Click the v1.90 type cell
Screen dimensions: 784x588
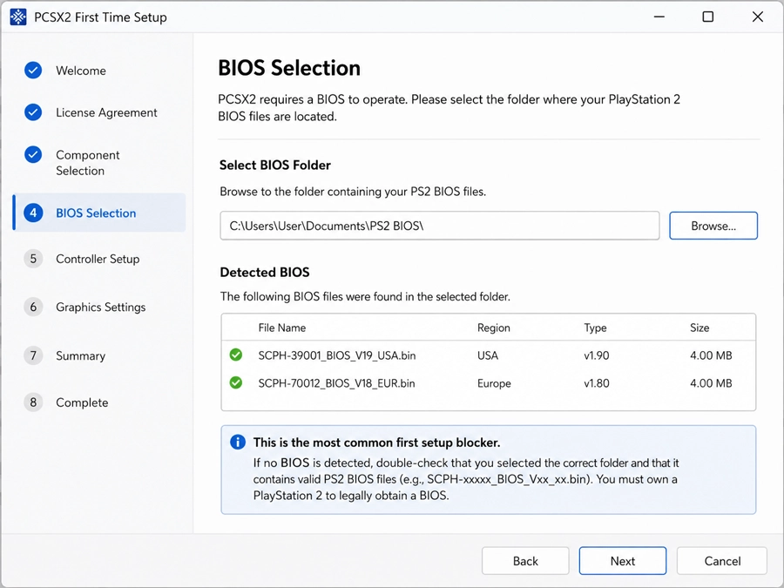click(597, 355)
